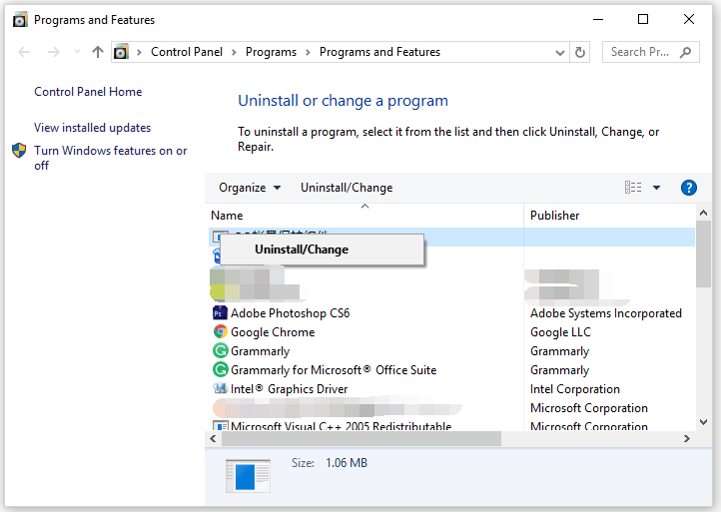Screen dimensions: 721x512
Task: Sort by the Publisher column header
Action: point(609,216)
